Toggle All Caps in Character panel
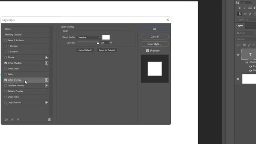This screenshot has width=256, height=144. (250, 8)
